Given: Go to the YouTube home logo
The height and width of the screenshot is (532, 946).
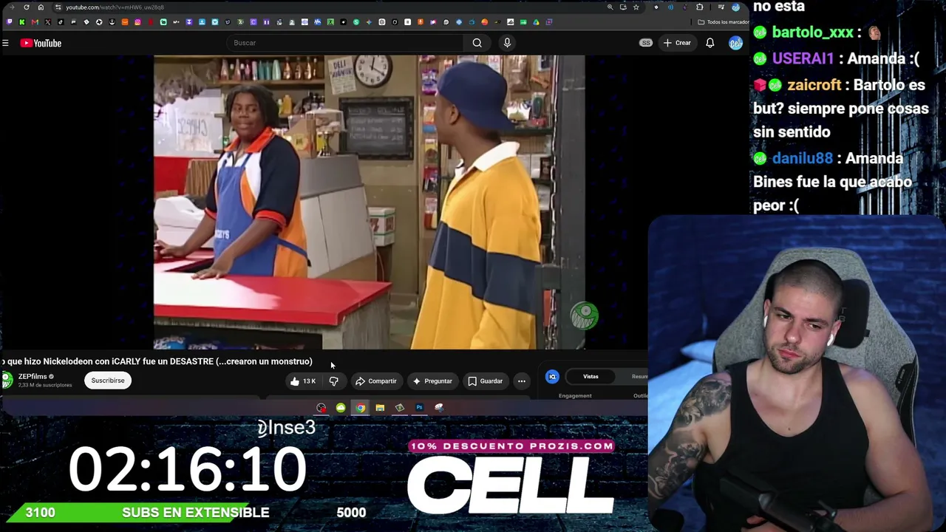Looking at the screenshot, I should pos(41,43).
